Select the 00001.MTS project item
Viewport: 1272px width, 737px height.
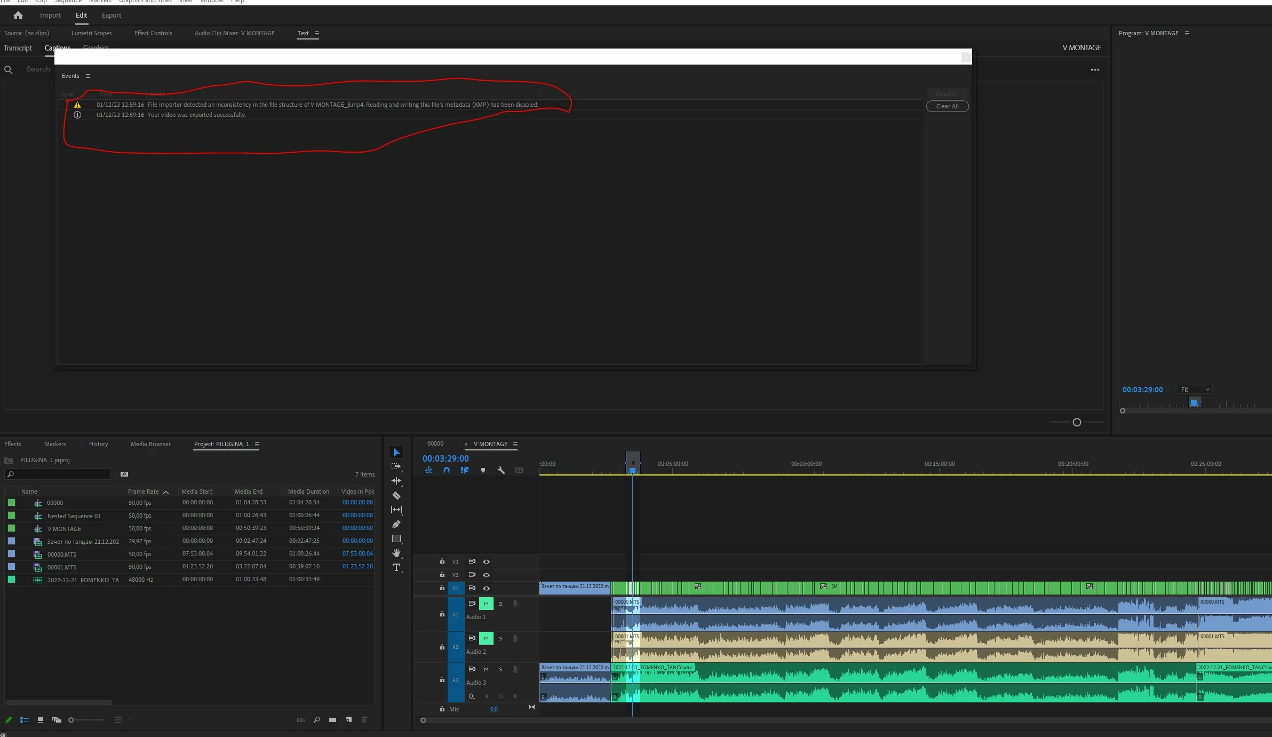coord(62,567)
